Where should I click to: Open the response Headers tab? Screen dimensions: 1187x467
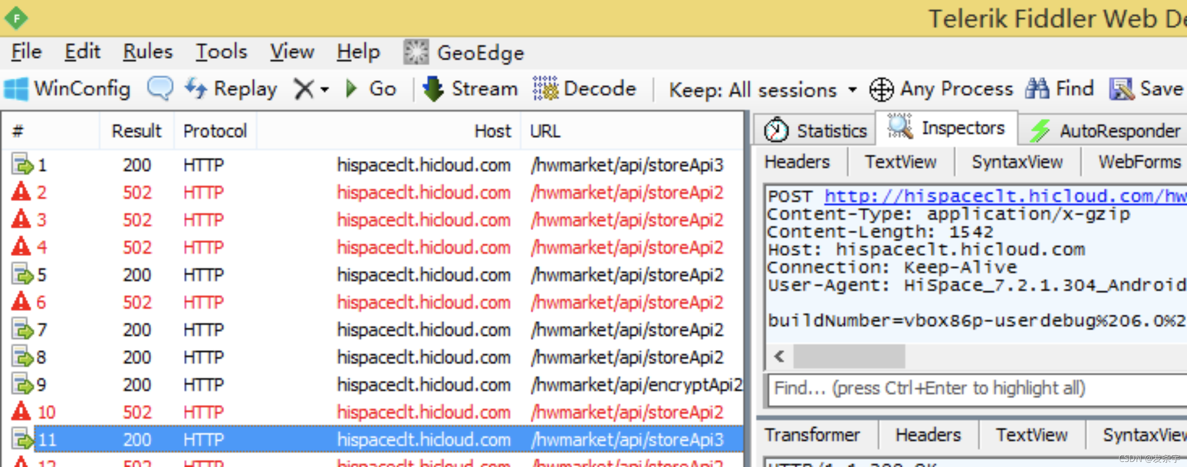928,435
